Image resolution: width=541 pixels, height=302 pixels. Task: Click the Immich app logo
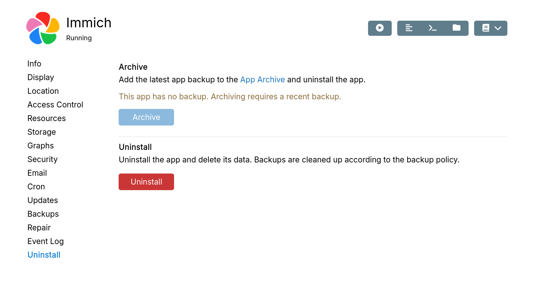[42, 28]
